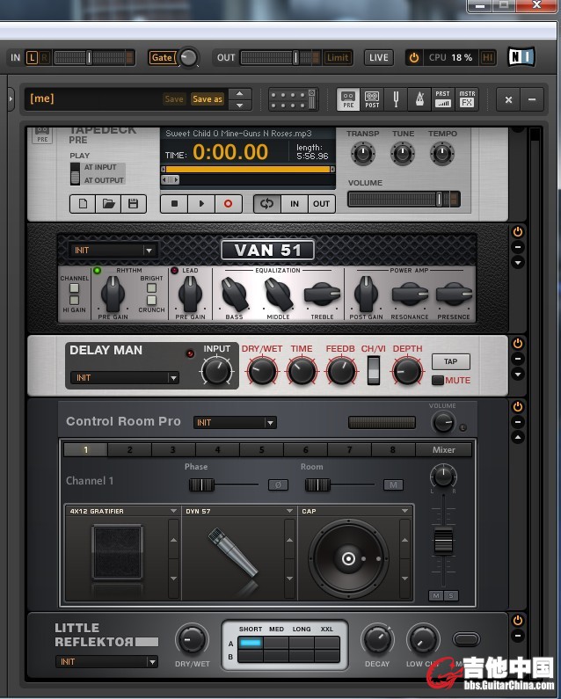
Task: Open a file with the Tapedeck folder icon
Action: [x=108, y=204]
